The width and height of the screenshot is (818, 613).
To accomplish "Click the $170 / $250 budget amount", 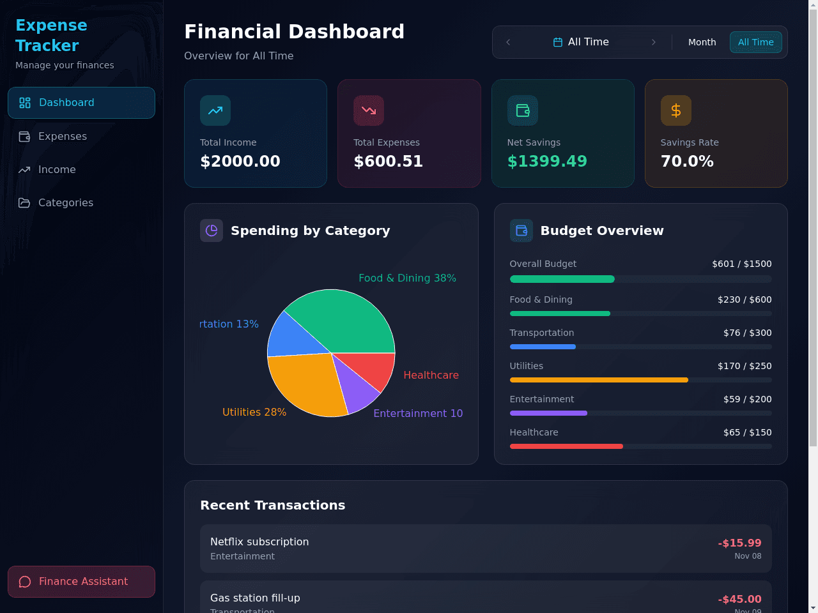I will pos(745,366).
